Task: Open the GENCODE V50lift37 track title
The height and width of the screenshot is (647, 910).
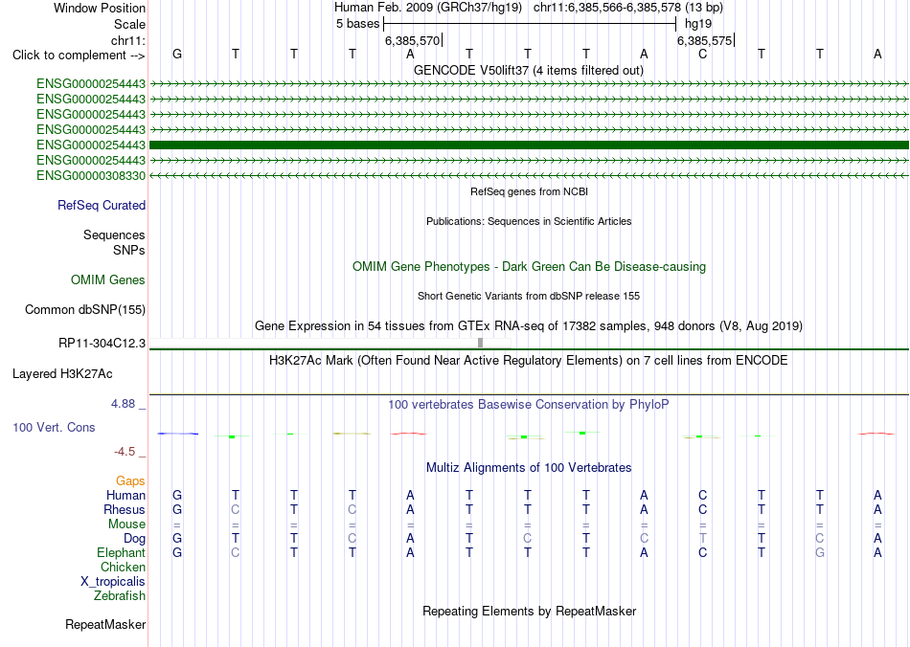Action: point(528,70)
